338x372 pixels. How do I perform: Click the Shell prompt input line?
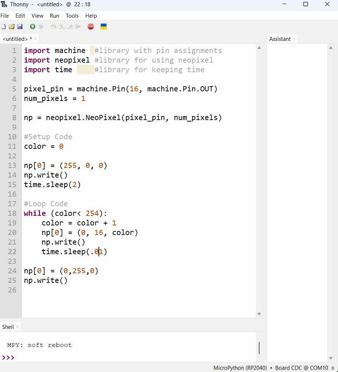tap(128, 357)
